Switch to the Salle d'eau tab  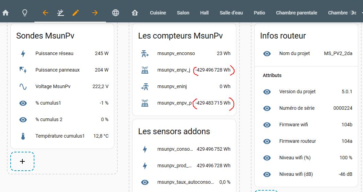pos(231,13)
